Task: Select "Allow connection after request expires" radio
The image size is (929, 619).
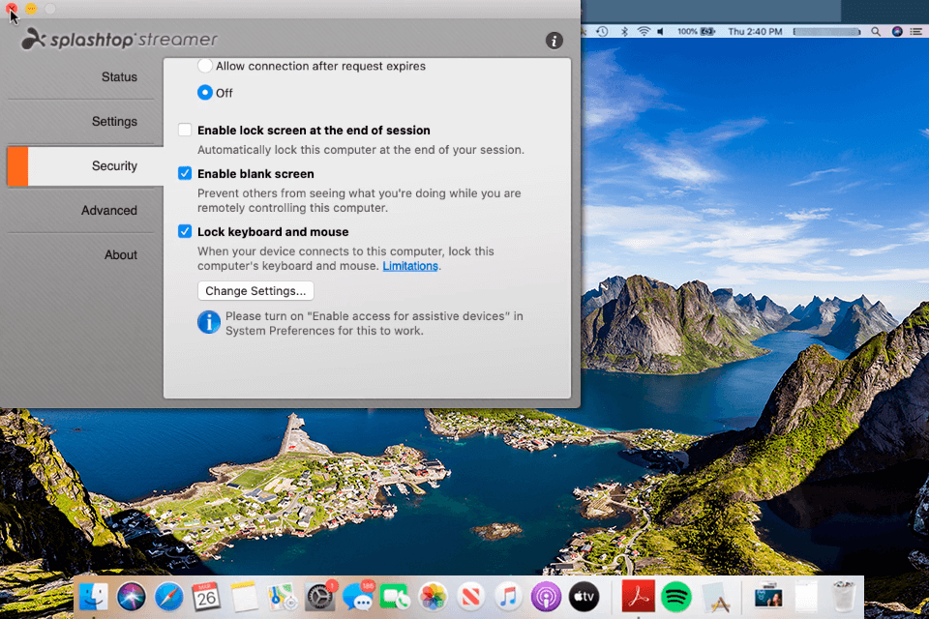Action: click(x=205, y=66)
